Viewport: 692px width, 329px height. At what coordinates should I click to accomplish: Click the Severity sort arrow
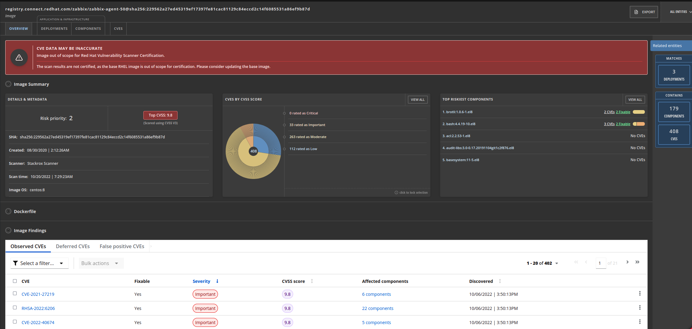217,281
